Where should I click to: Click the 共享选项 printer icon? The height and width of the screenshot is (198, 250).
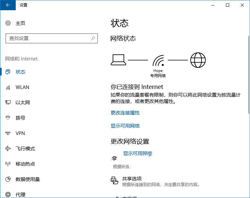[x=115, y=180]
